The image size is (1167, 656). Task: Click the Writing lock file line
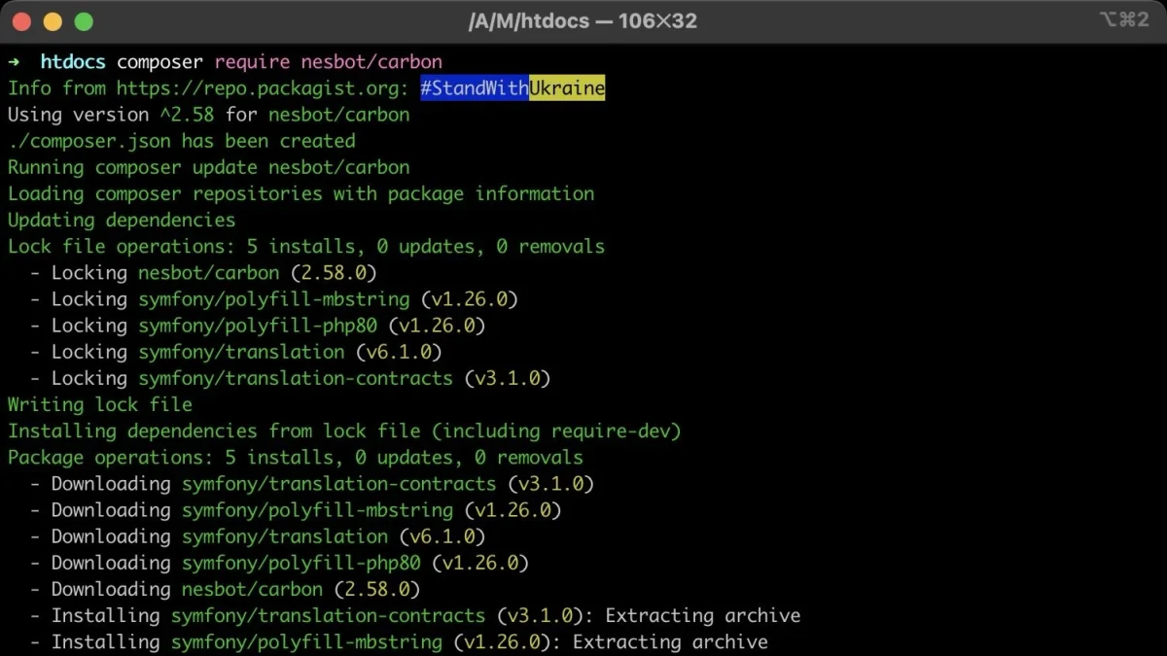[x=100, y=404]
